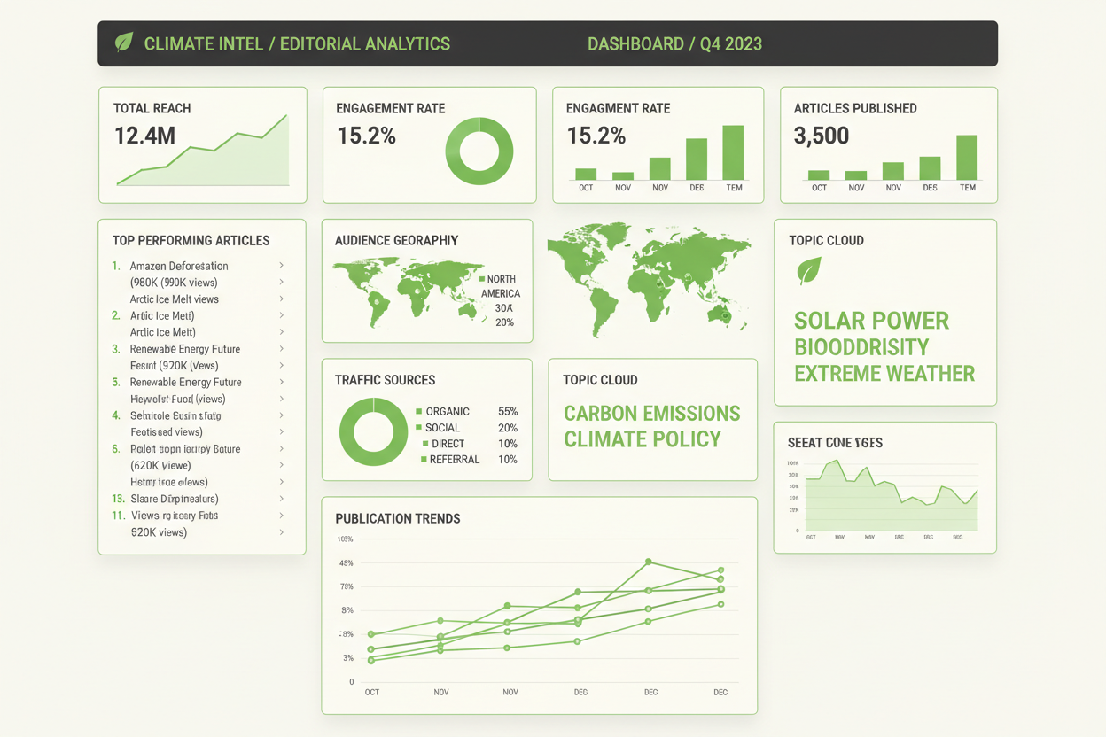Select the BIOODDRISITY topic

(861, 347)
